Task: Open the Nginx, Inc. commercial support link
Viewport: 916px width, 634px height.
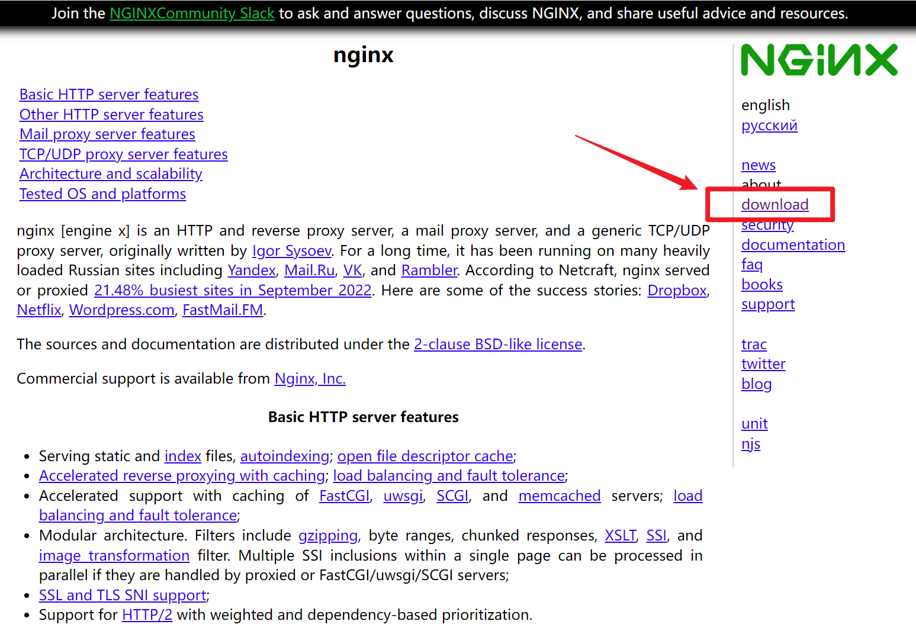Action: [310, 378]
